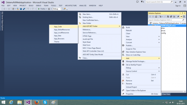
Task: Focus the Quick Launch search box
Action: pyautogui.click(x=159, y=2)
